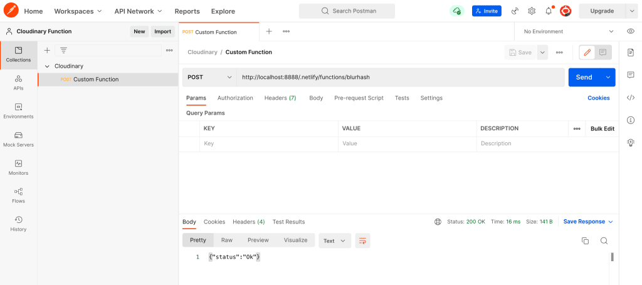Open the documentation icon in right sidebar
This screenshot has width=642, height=285.
[631, 52]
